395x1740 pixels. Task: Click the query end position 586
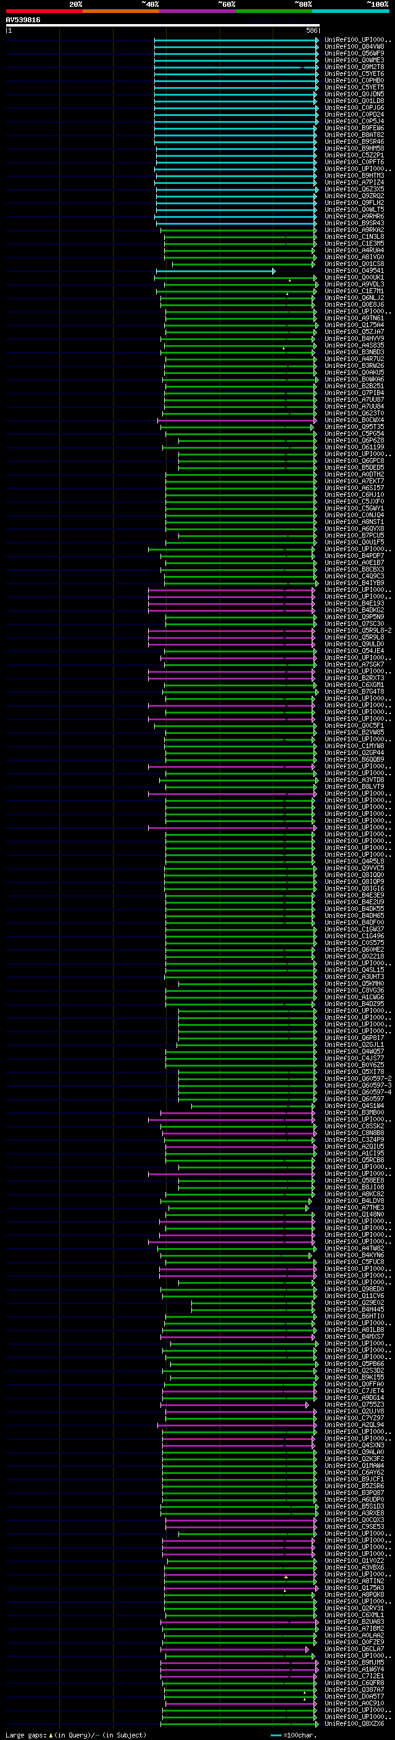[311, 30]
